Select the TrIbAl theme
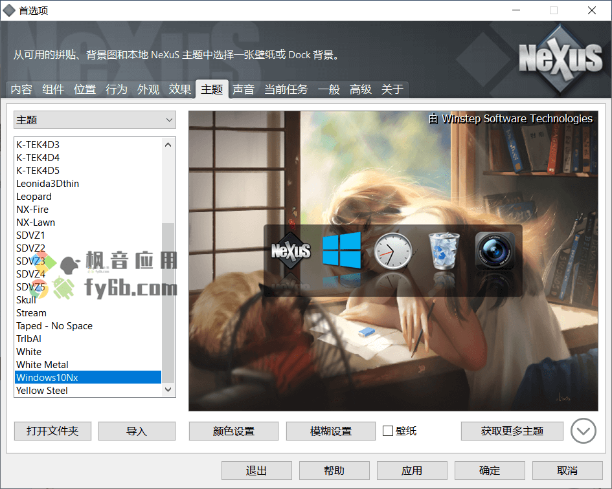612x489 pixels. [88, 338]
